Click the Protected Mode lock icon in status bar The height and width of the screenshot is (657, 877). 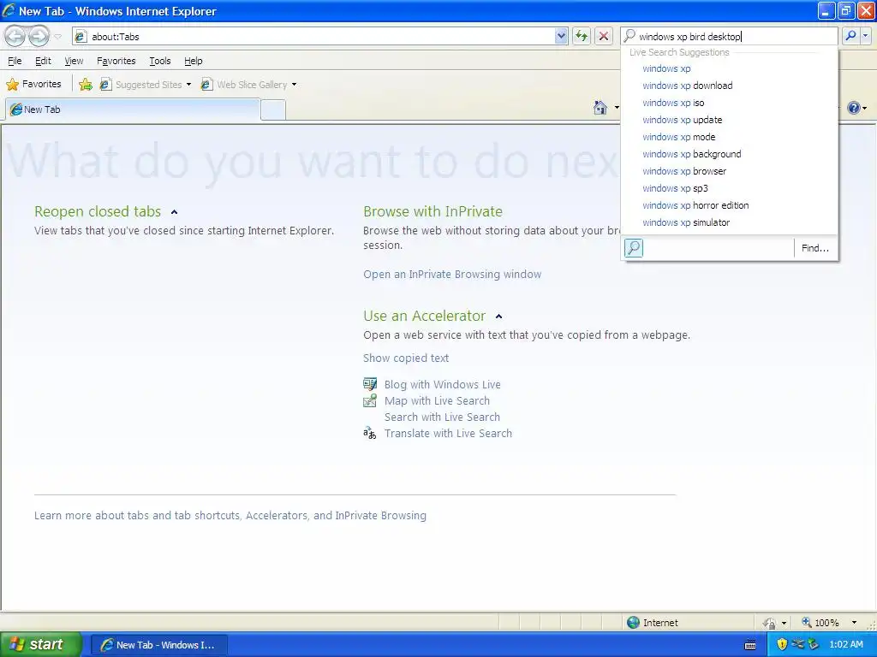[770, 623]
